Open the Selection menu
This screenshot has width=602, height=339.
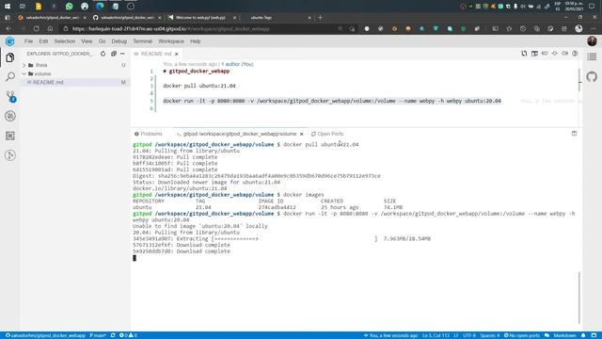click(x=65, y=41)
